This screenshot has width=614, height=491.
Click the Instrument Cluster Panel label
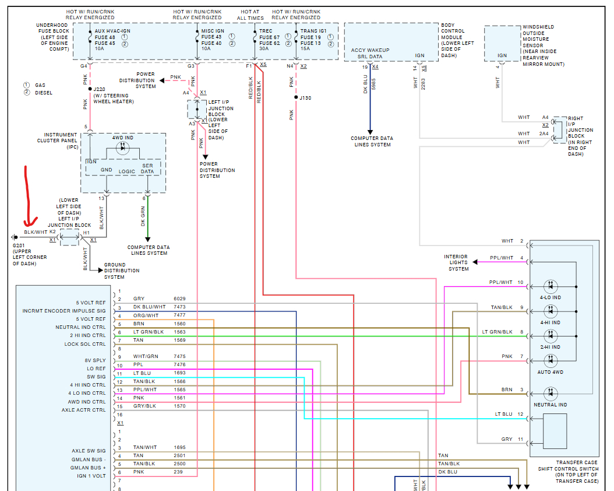point(58,141)
